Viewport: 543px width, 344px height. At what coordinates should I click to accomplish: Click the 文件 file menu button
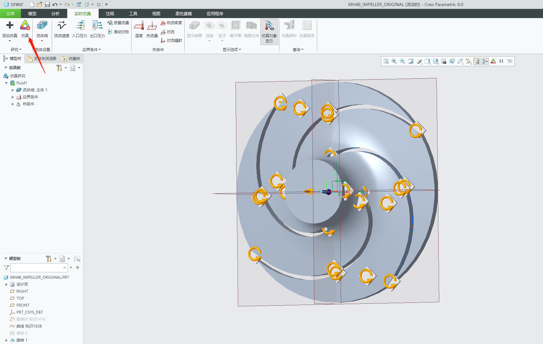[10, 14]
